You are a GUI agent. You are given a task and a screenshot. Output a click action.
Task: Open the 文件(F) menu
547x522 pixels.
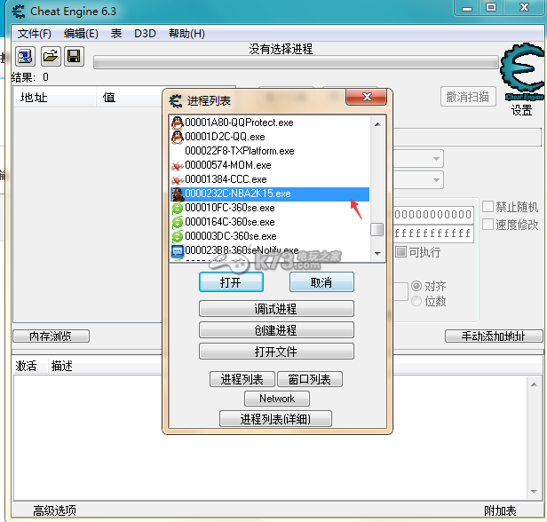[35, 34]
